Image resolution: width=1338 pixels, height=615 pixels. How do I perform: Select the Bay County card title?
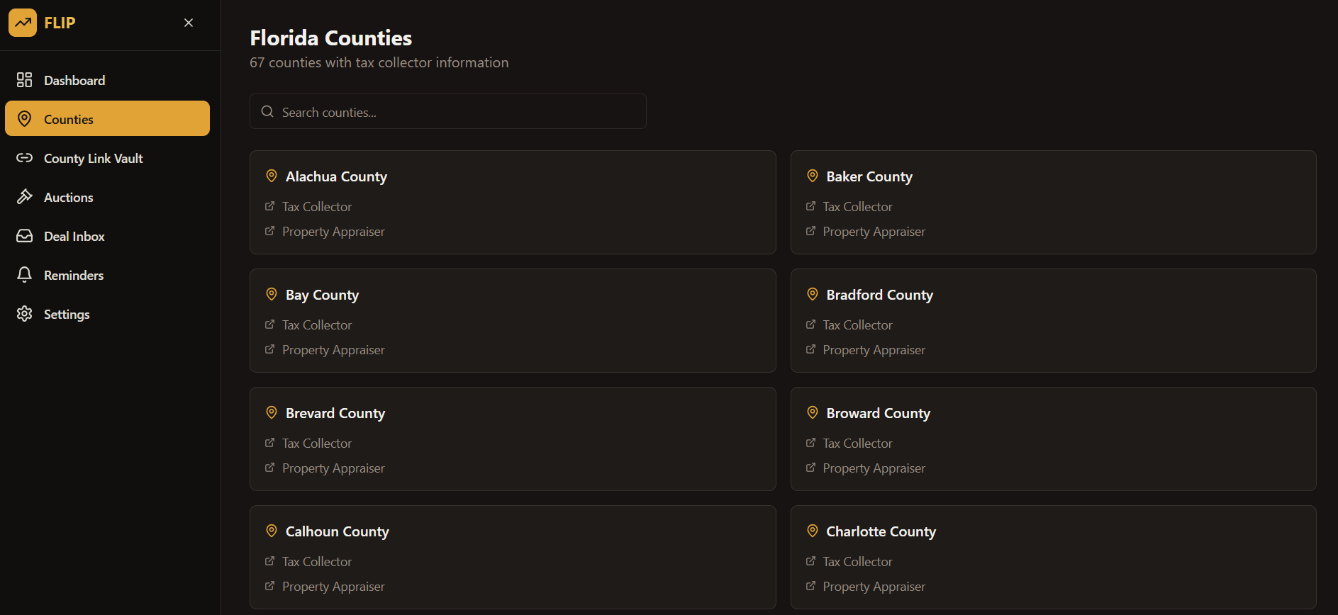322,295
